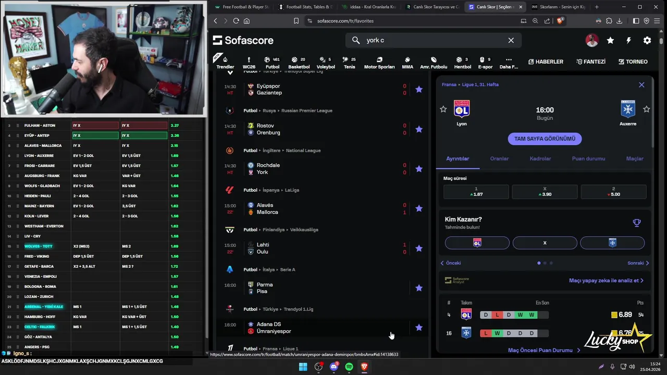Click the Windows Start button
Image resolution: width=667 pixels, height=375 pixels.
point(303,367)
